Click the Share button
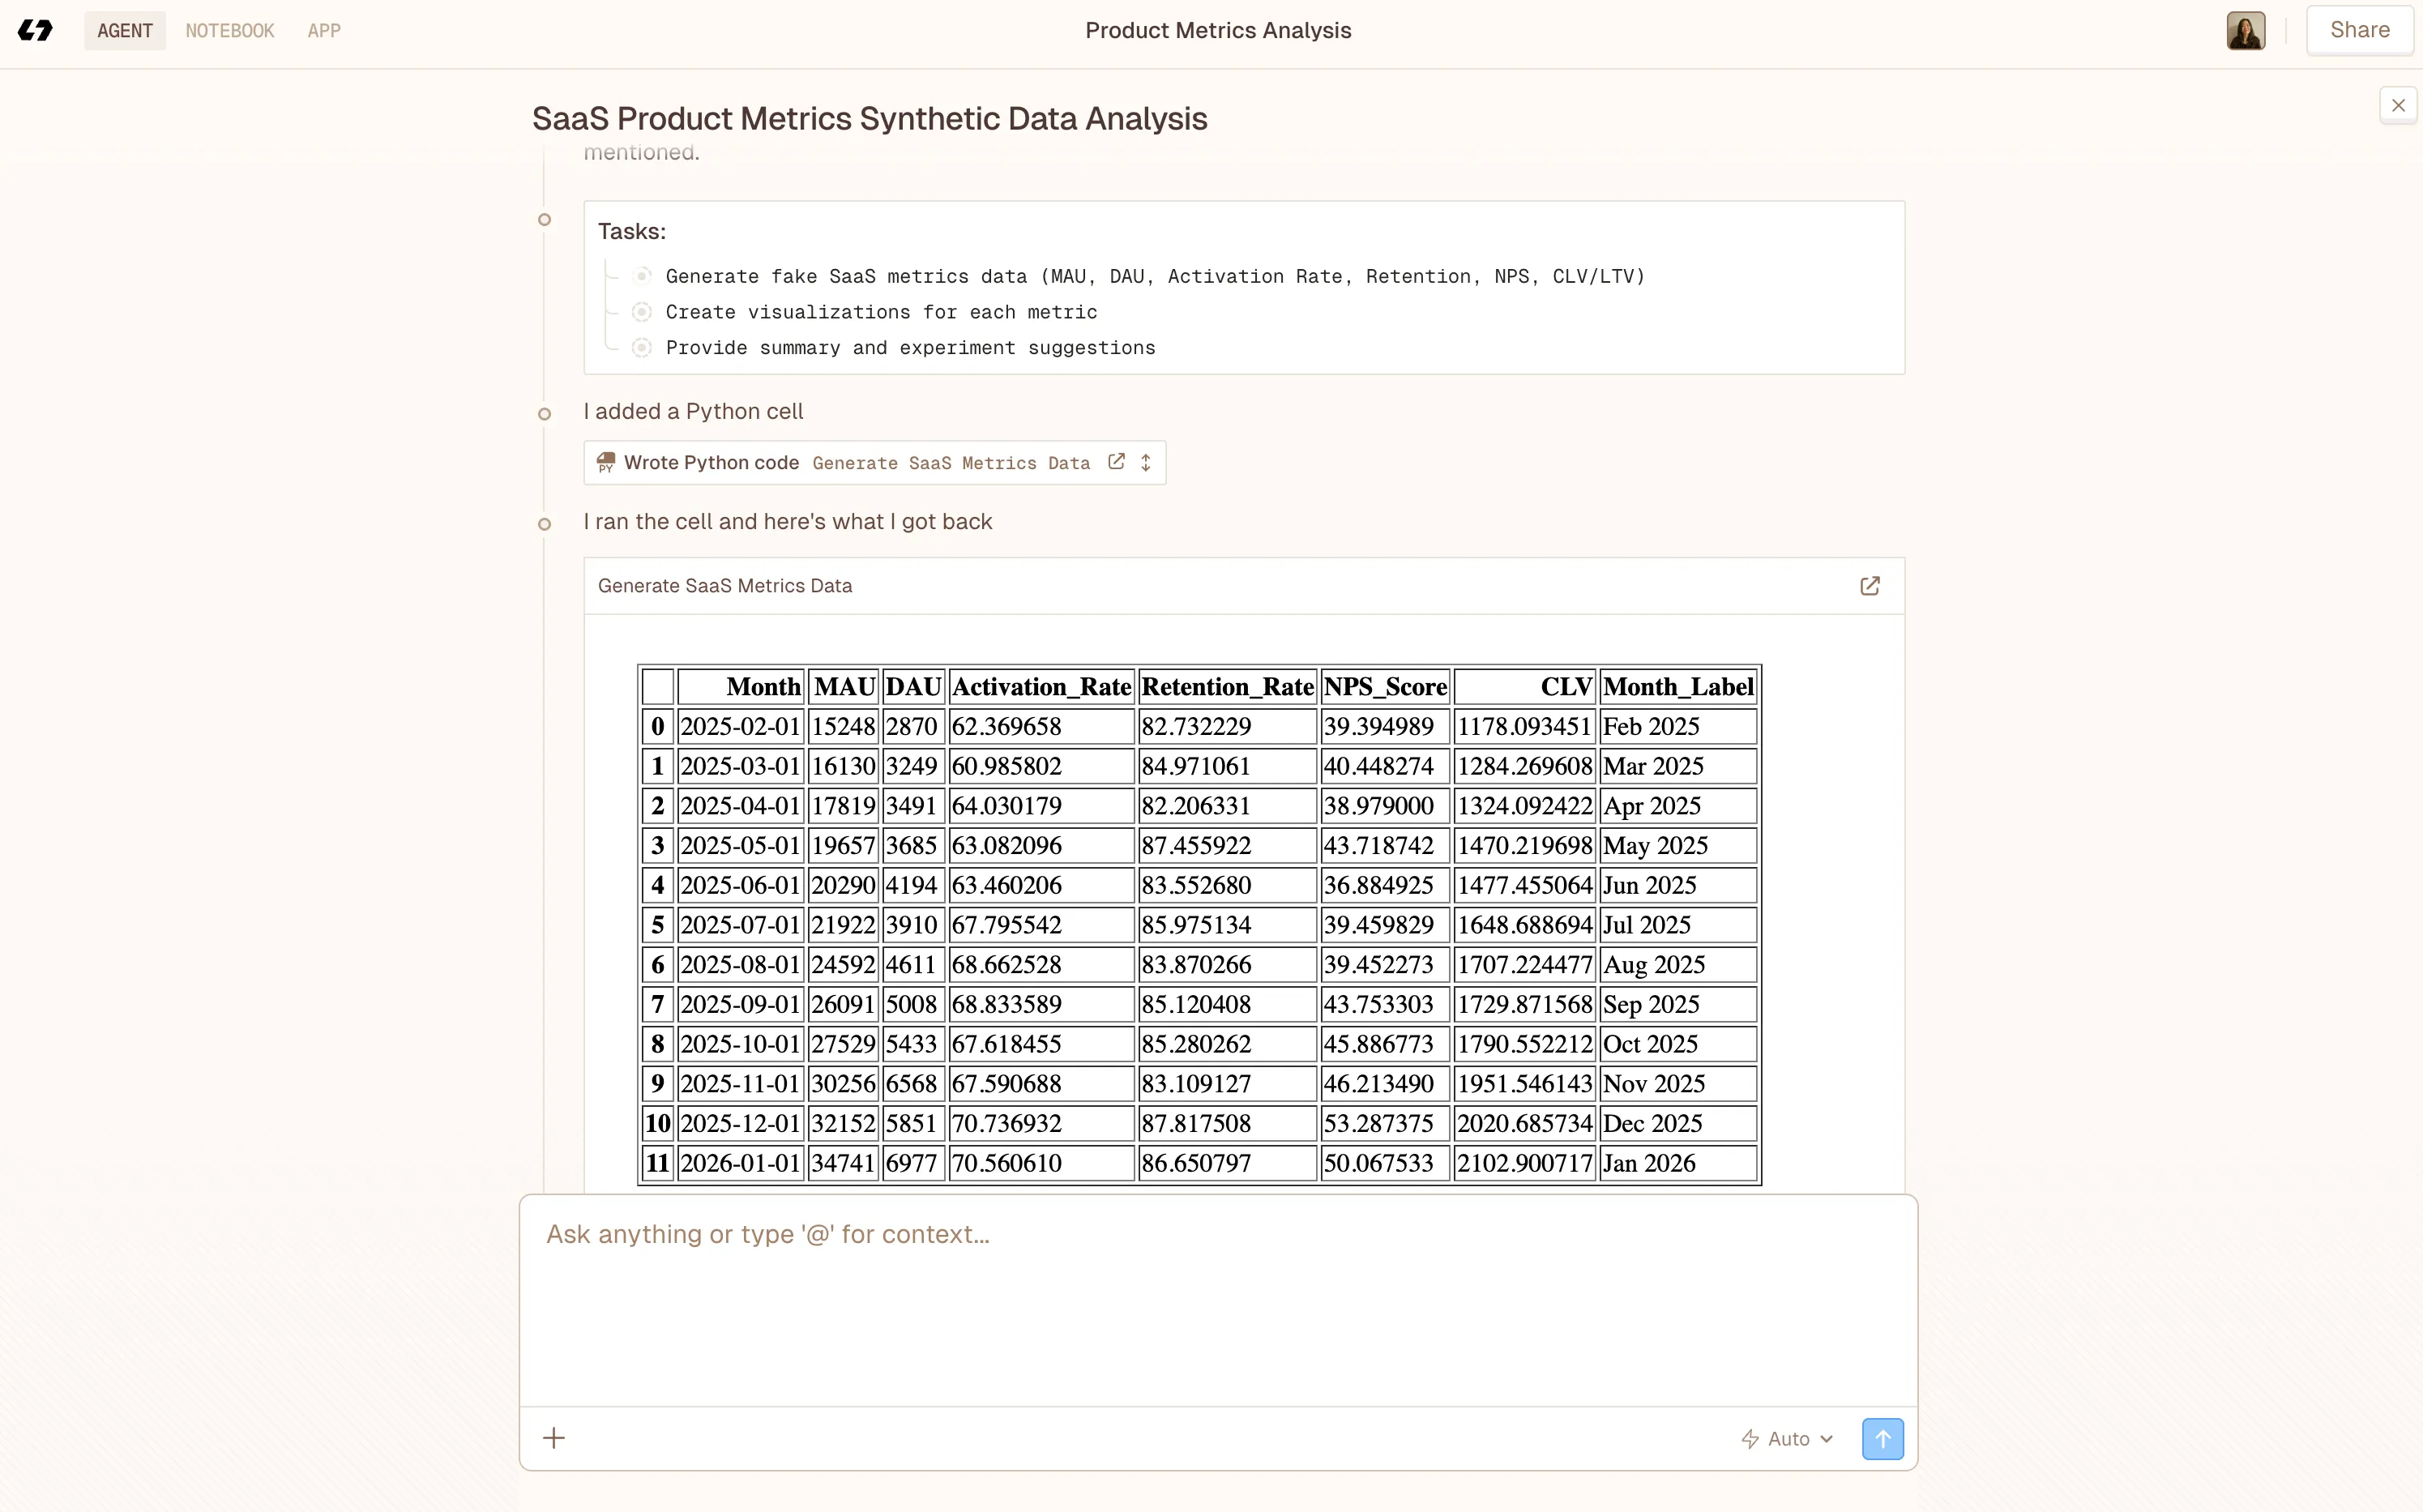The image size is (2423, 1512). pos(2359,29)
